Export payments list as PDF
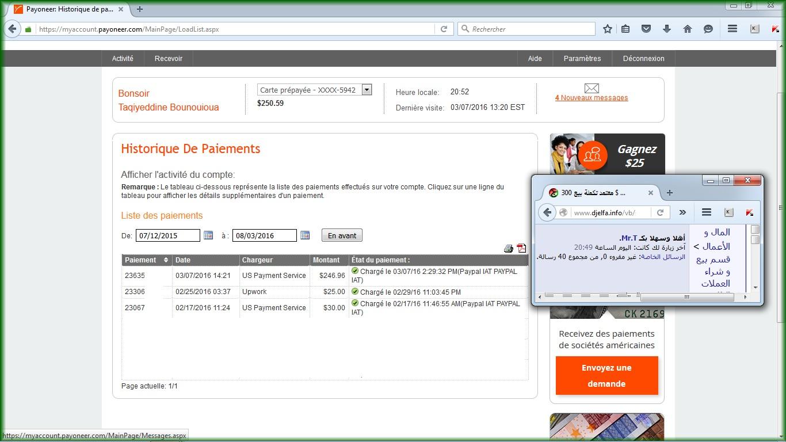This screenshot has width=786, height=442. (x=521, y=248)
